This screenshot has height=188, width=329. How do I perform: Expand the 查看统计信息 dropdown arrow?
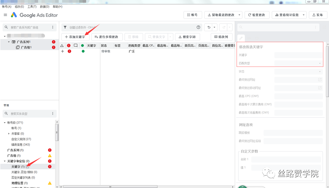[304, 15]
